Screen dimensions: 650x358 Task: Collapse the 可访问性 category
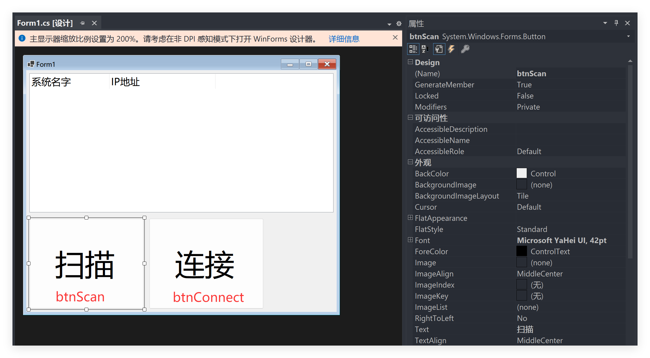(410, 118)
